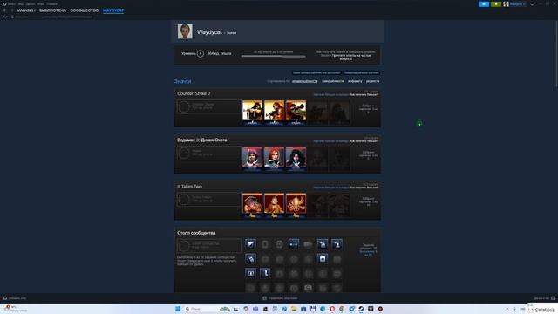Open the green notifications bell
The height and width of the screenshot is (314, 558).
[x=496, y=3]
